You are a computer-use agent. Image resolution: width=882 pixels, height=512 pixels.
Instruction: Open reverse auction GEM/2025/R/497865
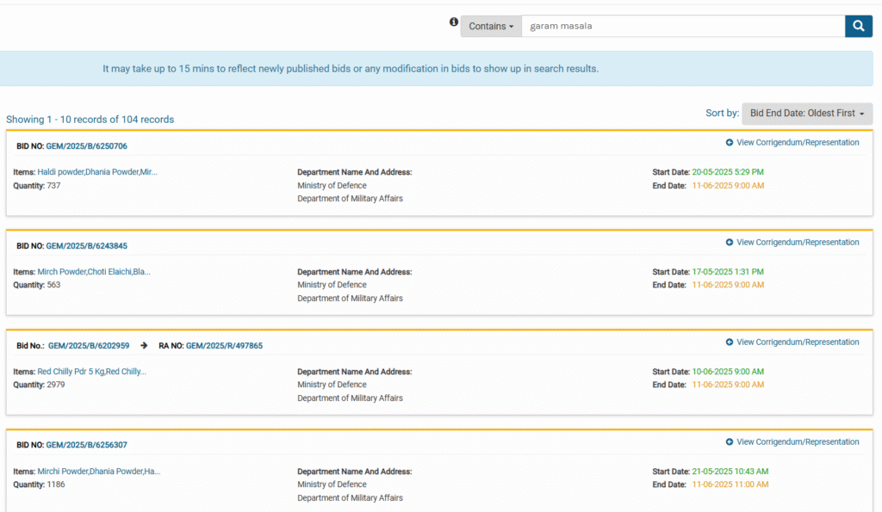225,346
